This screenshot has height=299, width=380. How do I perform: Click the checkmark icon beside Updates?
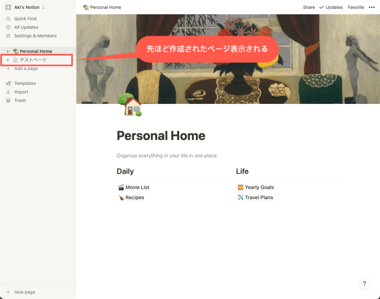[321, 7]
